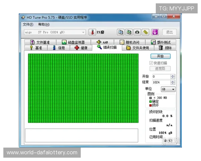Open the 单位 GB unit dropdown
The width and height of the screenshot is (201, 161).
[x=168, y=89]
